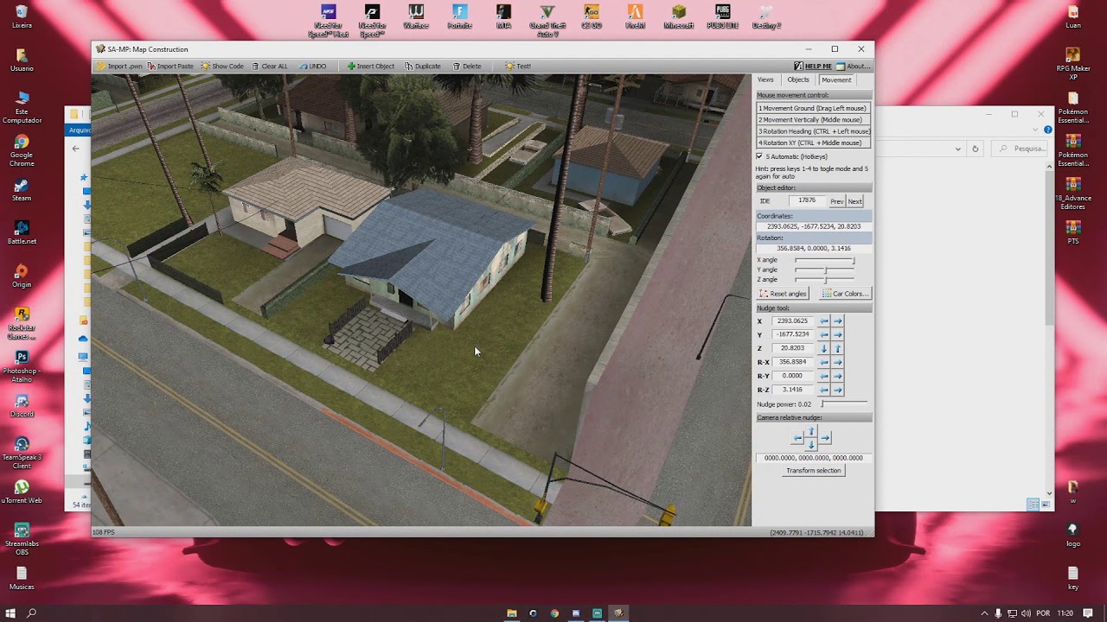
Task: Adjust the Z angle slider
Action: click(x=824, y=279)
